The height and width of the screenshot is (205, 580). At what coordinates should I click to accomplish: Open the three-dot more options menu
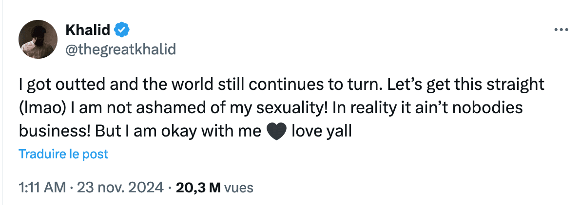pos(561,30)
